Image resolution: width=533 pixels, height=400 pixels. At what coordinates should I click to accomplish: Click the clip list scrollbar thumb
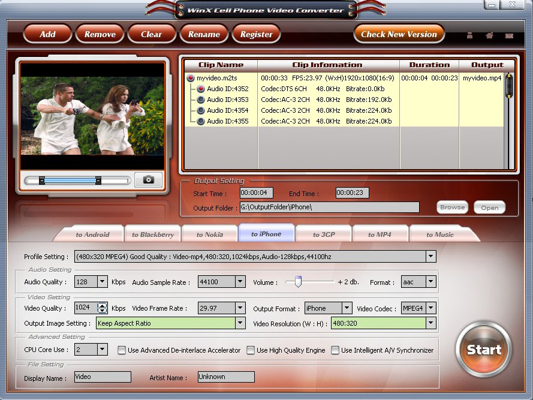509,85
